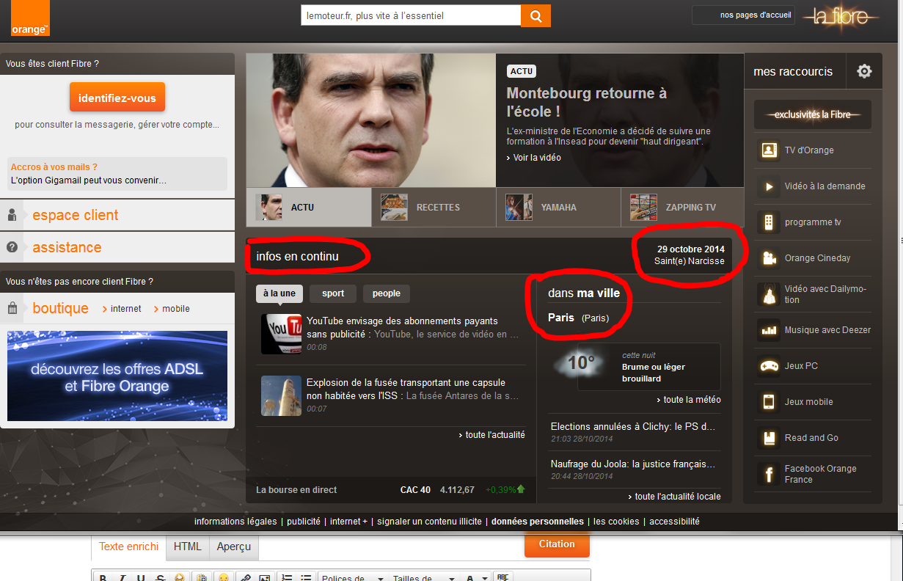Open the informations légales footer link
The width and height of the screenshot is (903, 581).
point(235,522)
